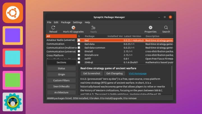Select the Amateur Radio (universe) section
This screenshot has height=114, width=202.
pos(61,40)
